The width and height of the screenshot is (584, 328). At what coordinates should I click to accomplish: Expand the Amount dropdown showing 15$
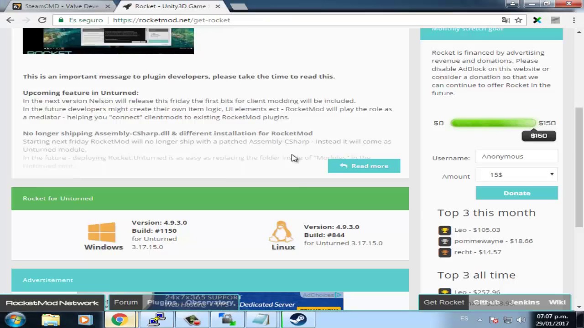[516, 175]
